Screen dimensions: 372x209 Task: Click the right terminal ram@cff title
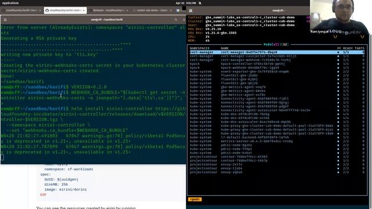point(278,10)
